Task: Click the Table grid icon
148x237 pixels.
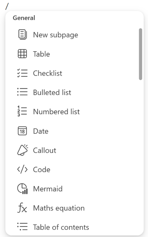Action: [22, 54]
